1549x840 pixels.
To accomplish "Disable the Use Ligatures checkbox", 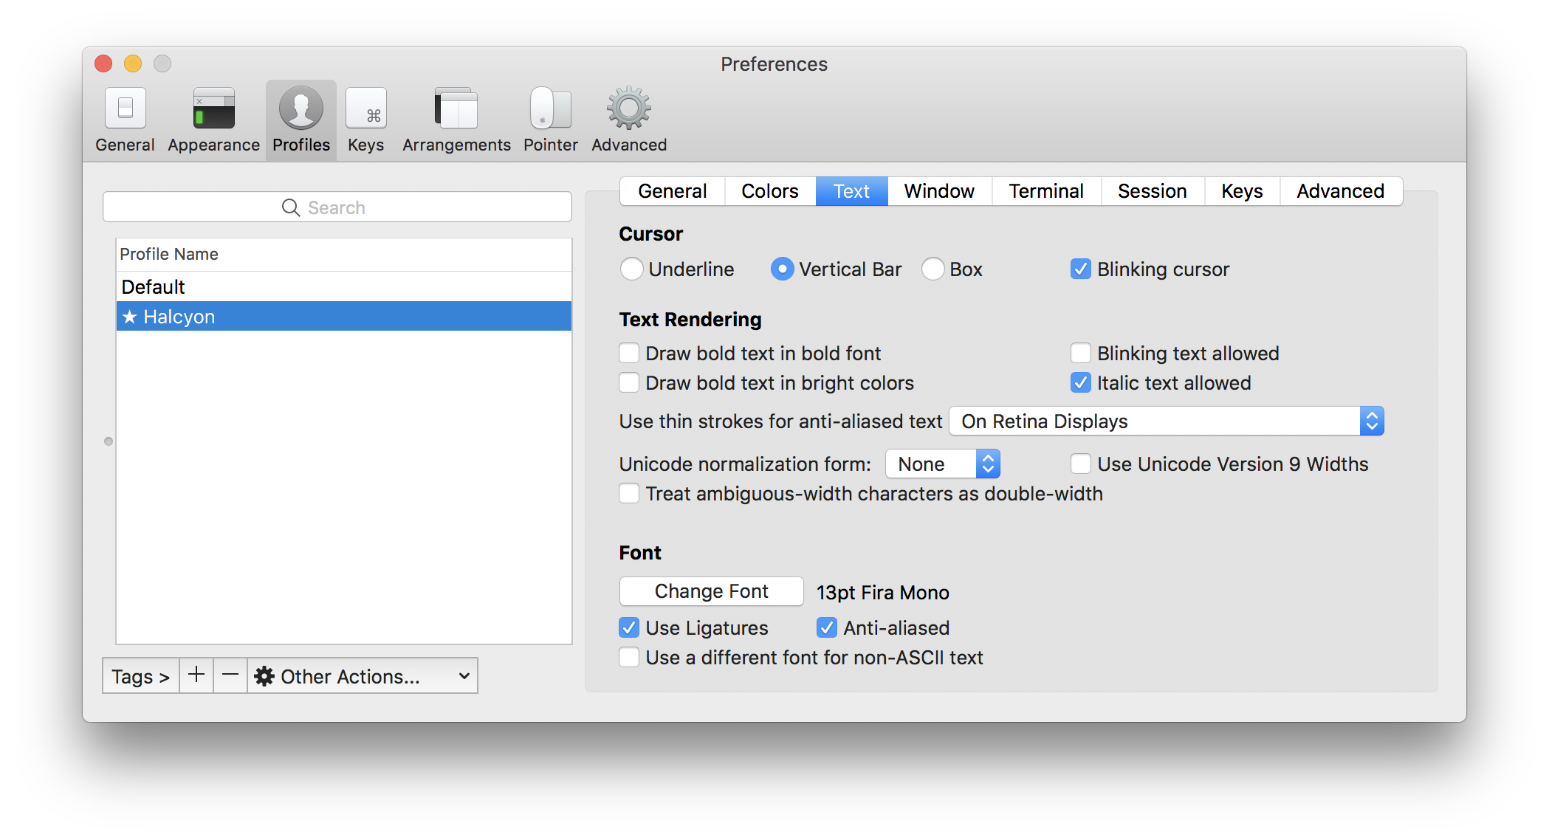I will point(629,628).
